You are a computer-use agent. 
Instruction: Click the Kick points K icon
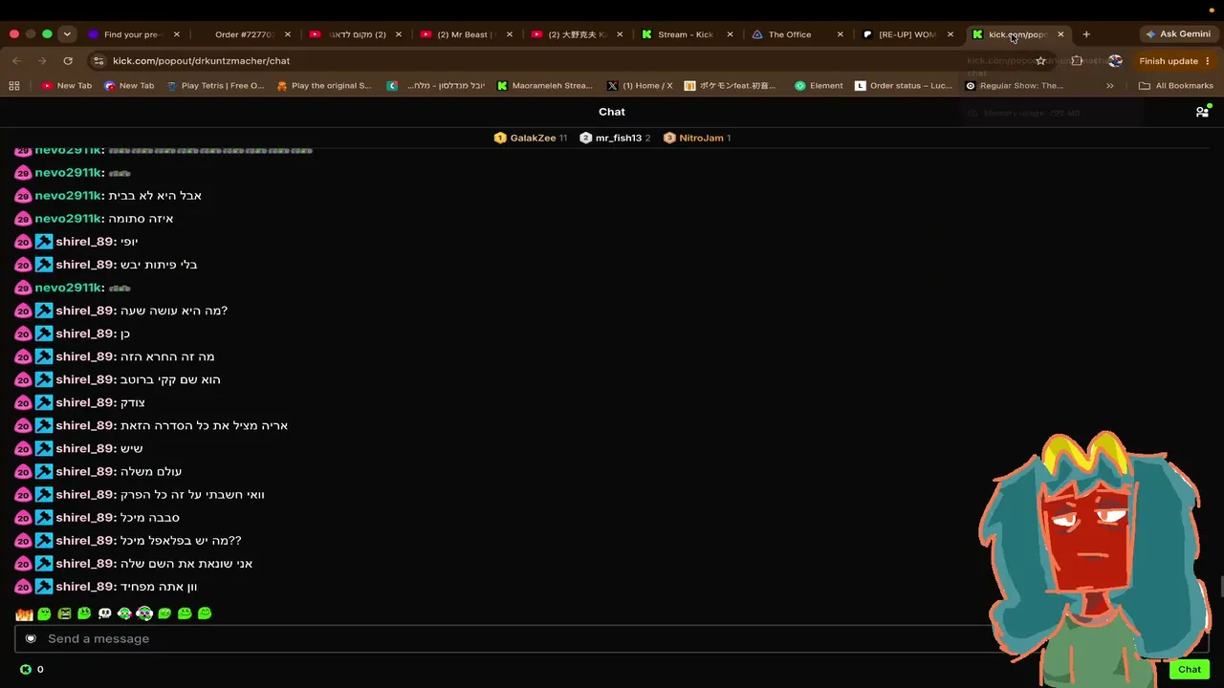point(26,669)
